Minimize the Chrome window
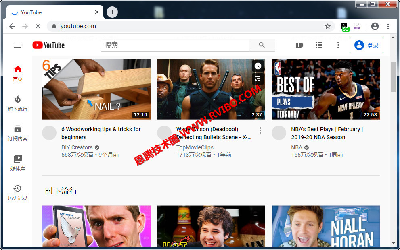 coord(362,4)
